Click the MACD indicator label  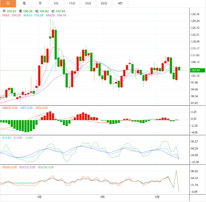tap(10, 108)
